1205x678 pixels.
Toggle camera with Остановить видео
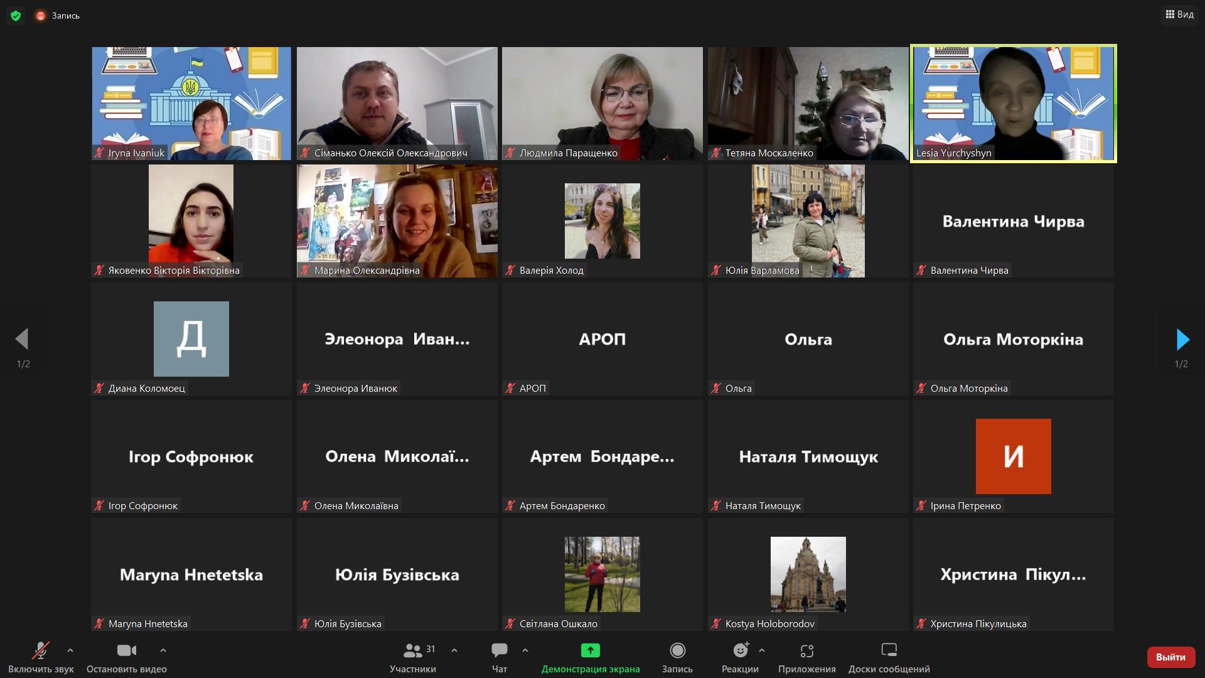[127, 657]
